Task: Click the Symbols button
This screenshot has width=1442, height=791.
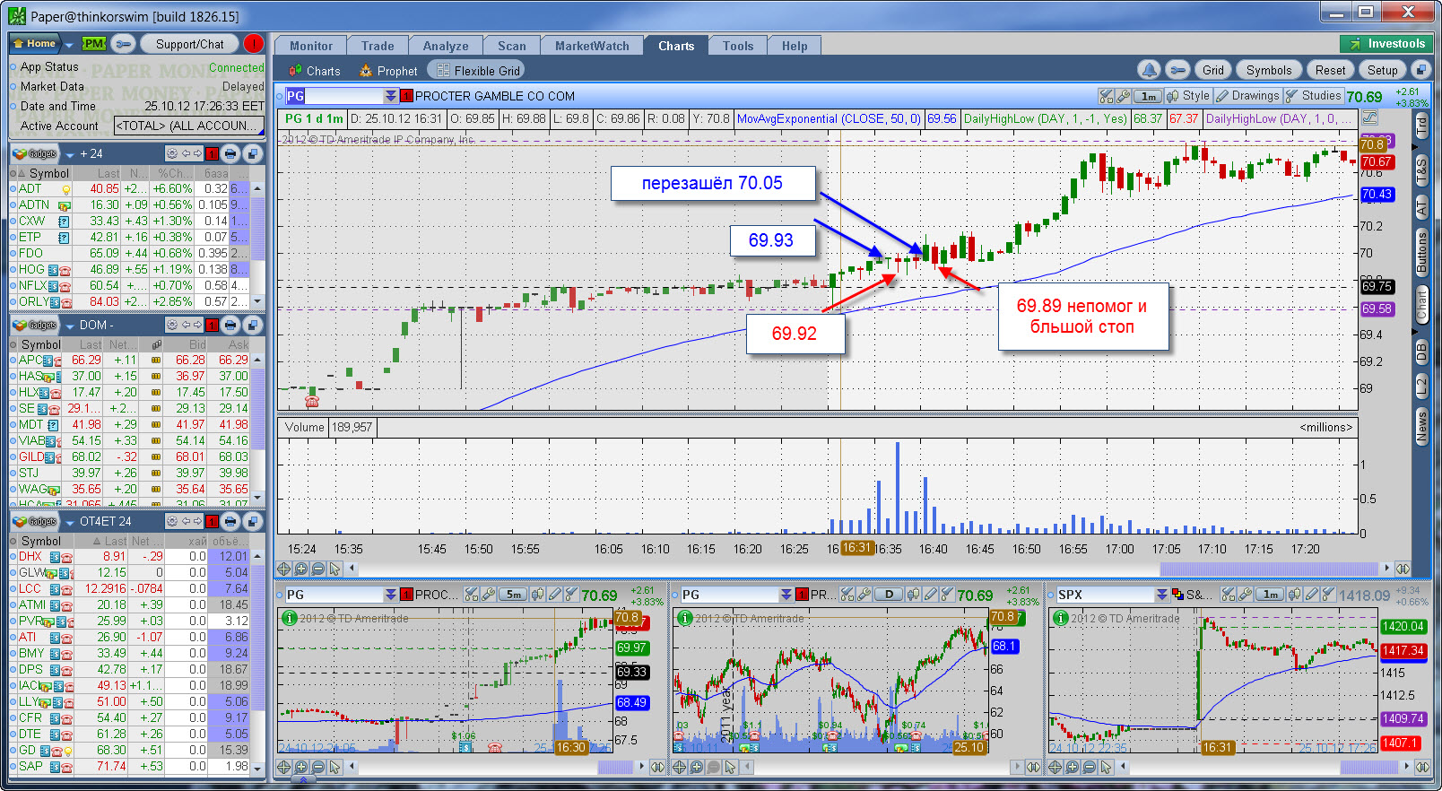Action: click(x=1269, y=70)
